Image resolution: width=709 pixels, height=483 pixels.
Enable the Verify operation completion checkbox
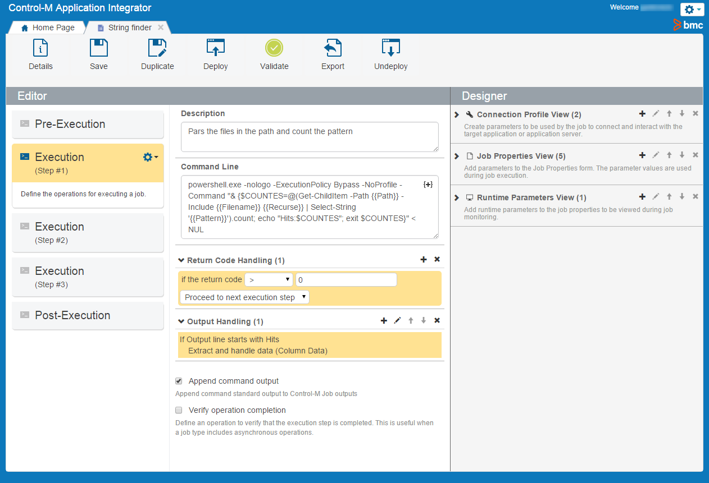[x=179, y=410]
